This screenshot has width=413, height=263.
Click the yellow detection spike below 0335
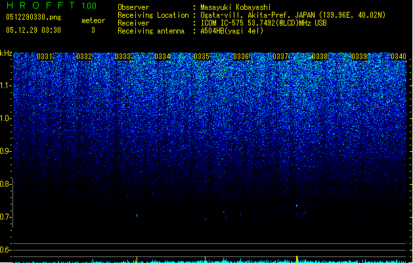[x=205, y=260]
